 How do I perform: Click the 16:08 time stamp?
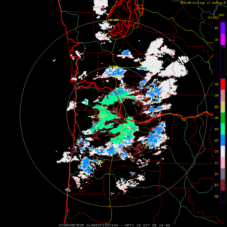pos(164,225)
